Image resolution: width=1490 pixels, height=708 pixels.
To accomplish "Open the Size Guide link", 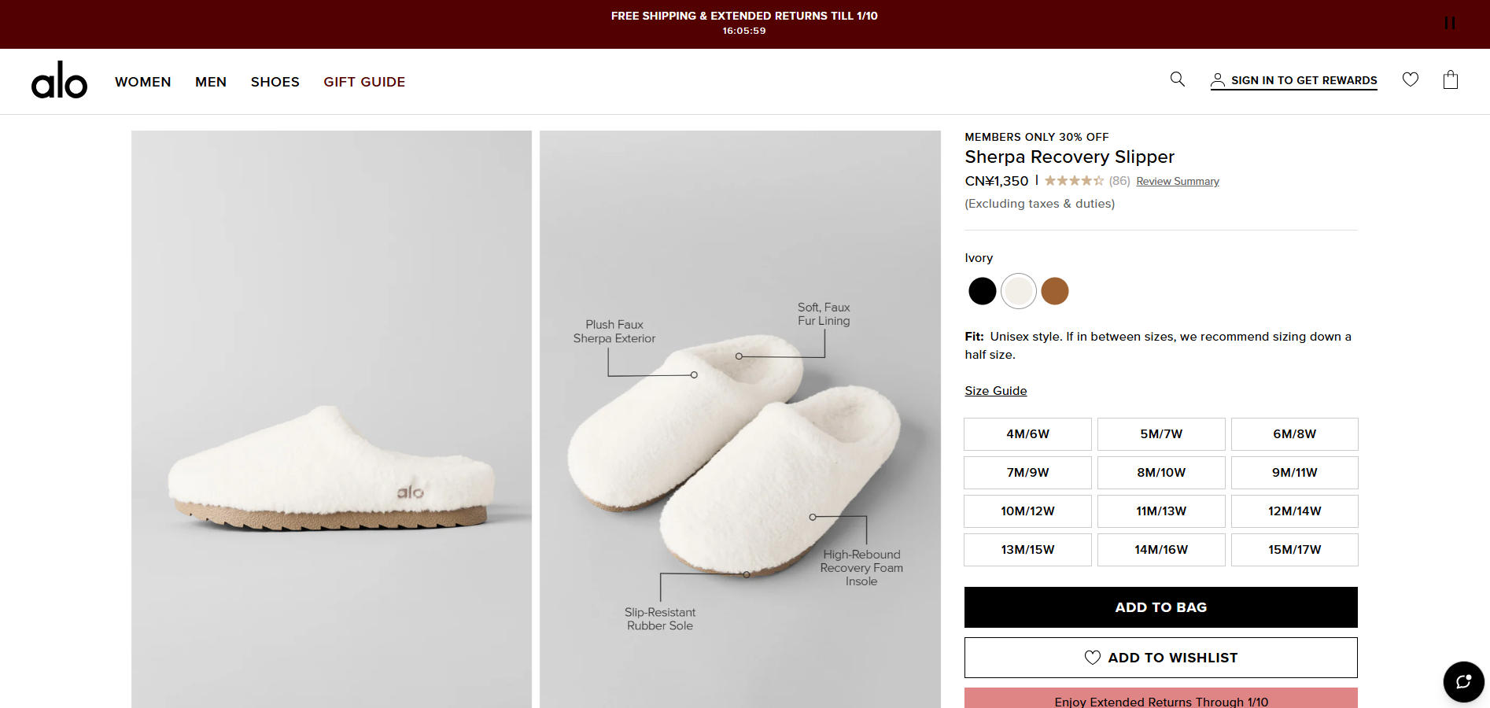I will (x=995, y=391).
